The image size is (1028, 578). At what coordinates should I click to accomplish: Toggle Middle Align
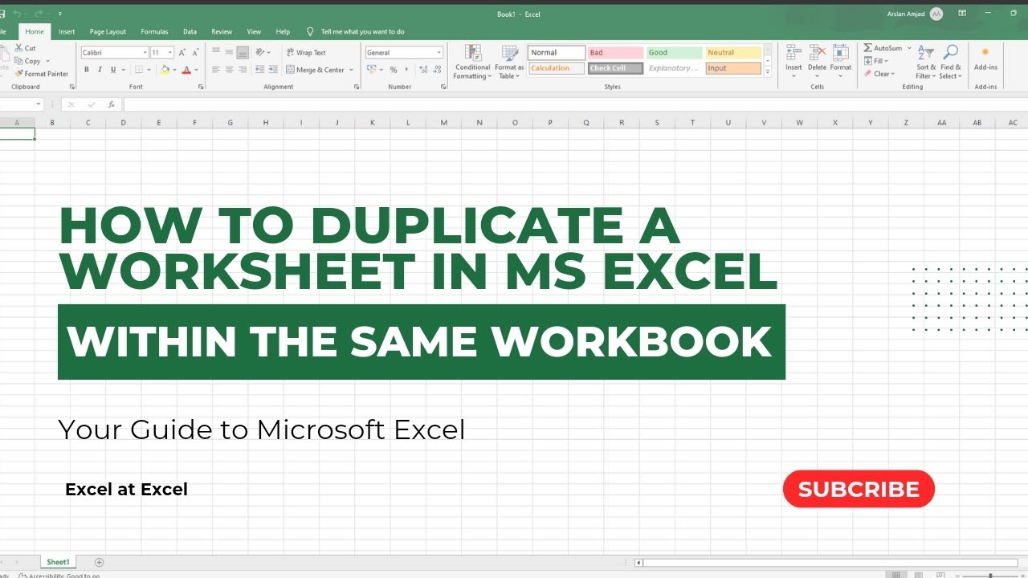click(x=230, y=52)
